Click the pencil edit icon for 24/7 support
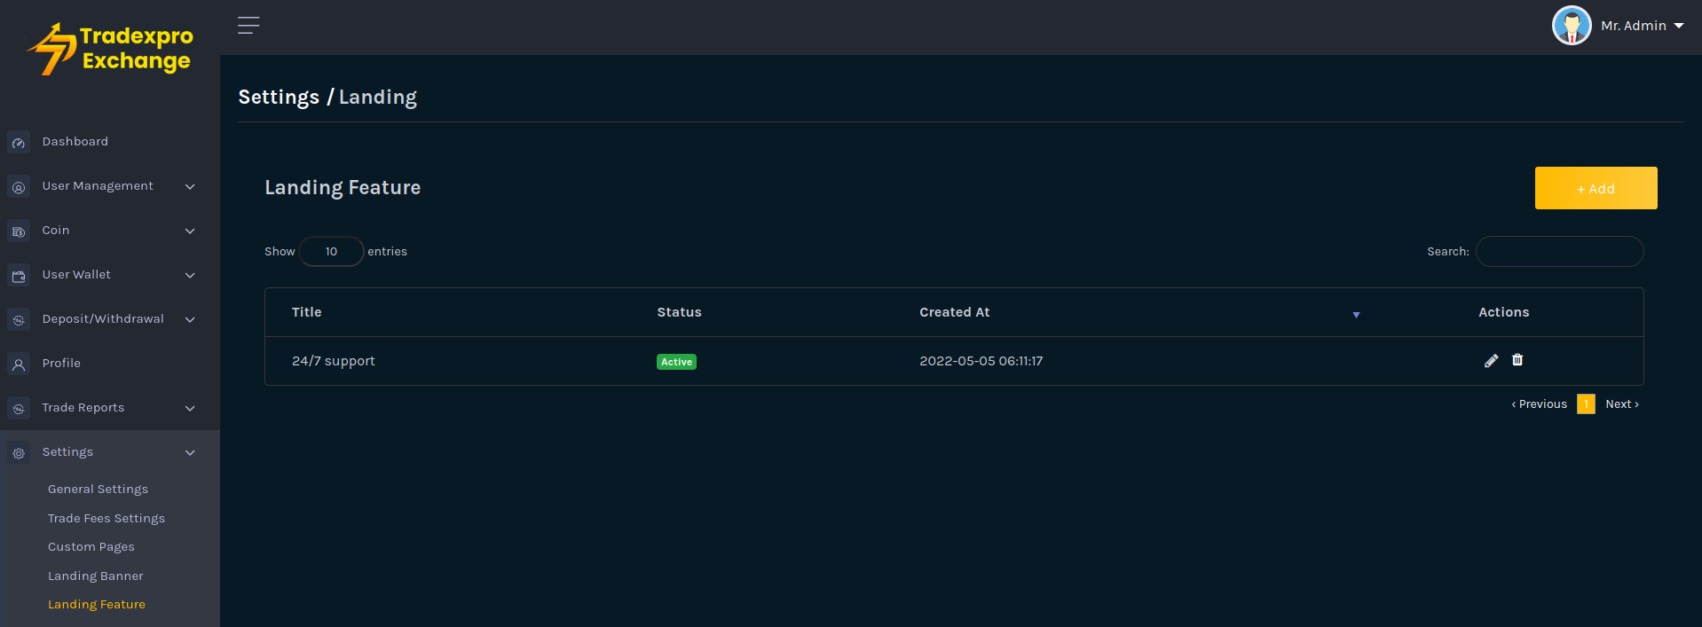Screen dimensions: 1702x627 coord(1491,360)
